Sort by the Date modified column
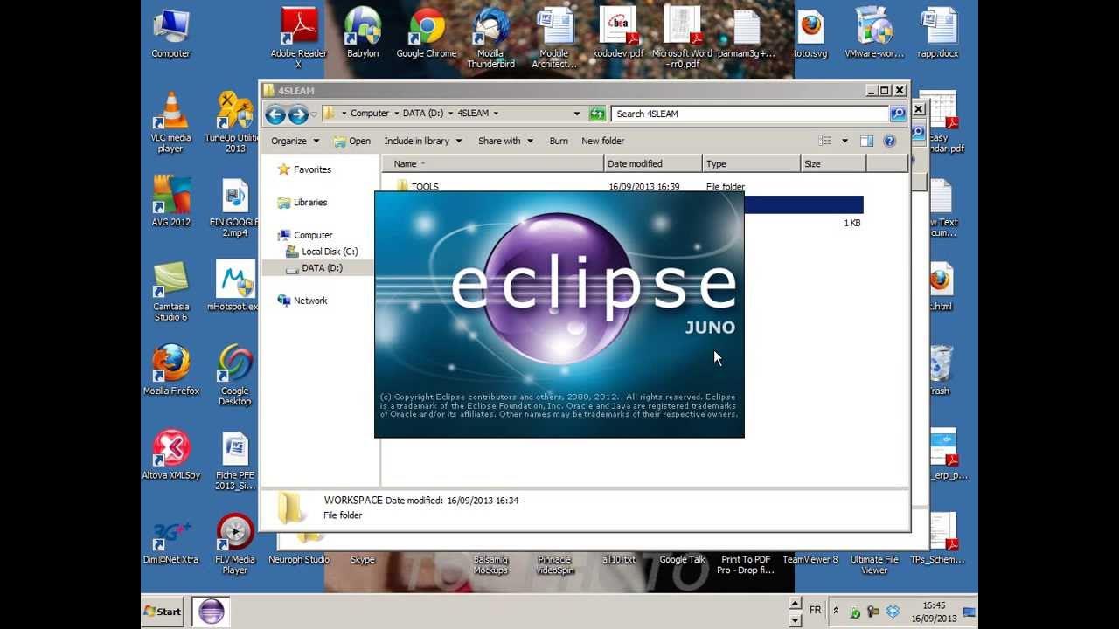The height and width of the screenshot is (629, 1119). (653, 163)
